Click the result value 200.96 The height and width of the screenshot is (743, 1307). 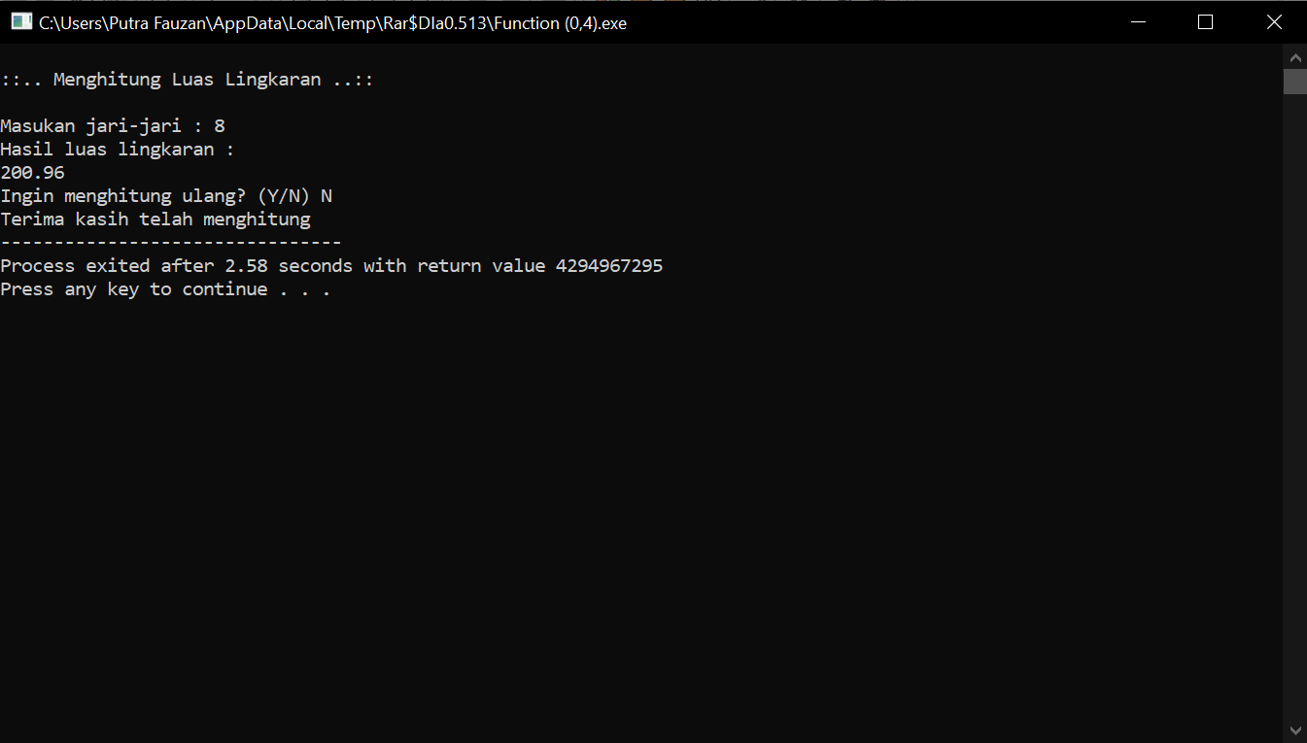click(32, 172)
